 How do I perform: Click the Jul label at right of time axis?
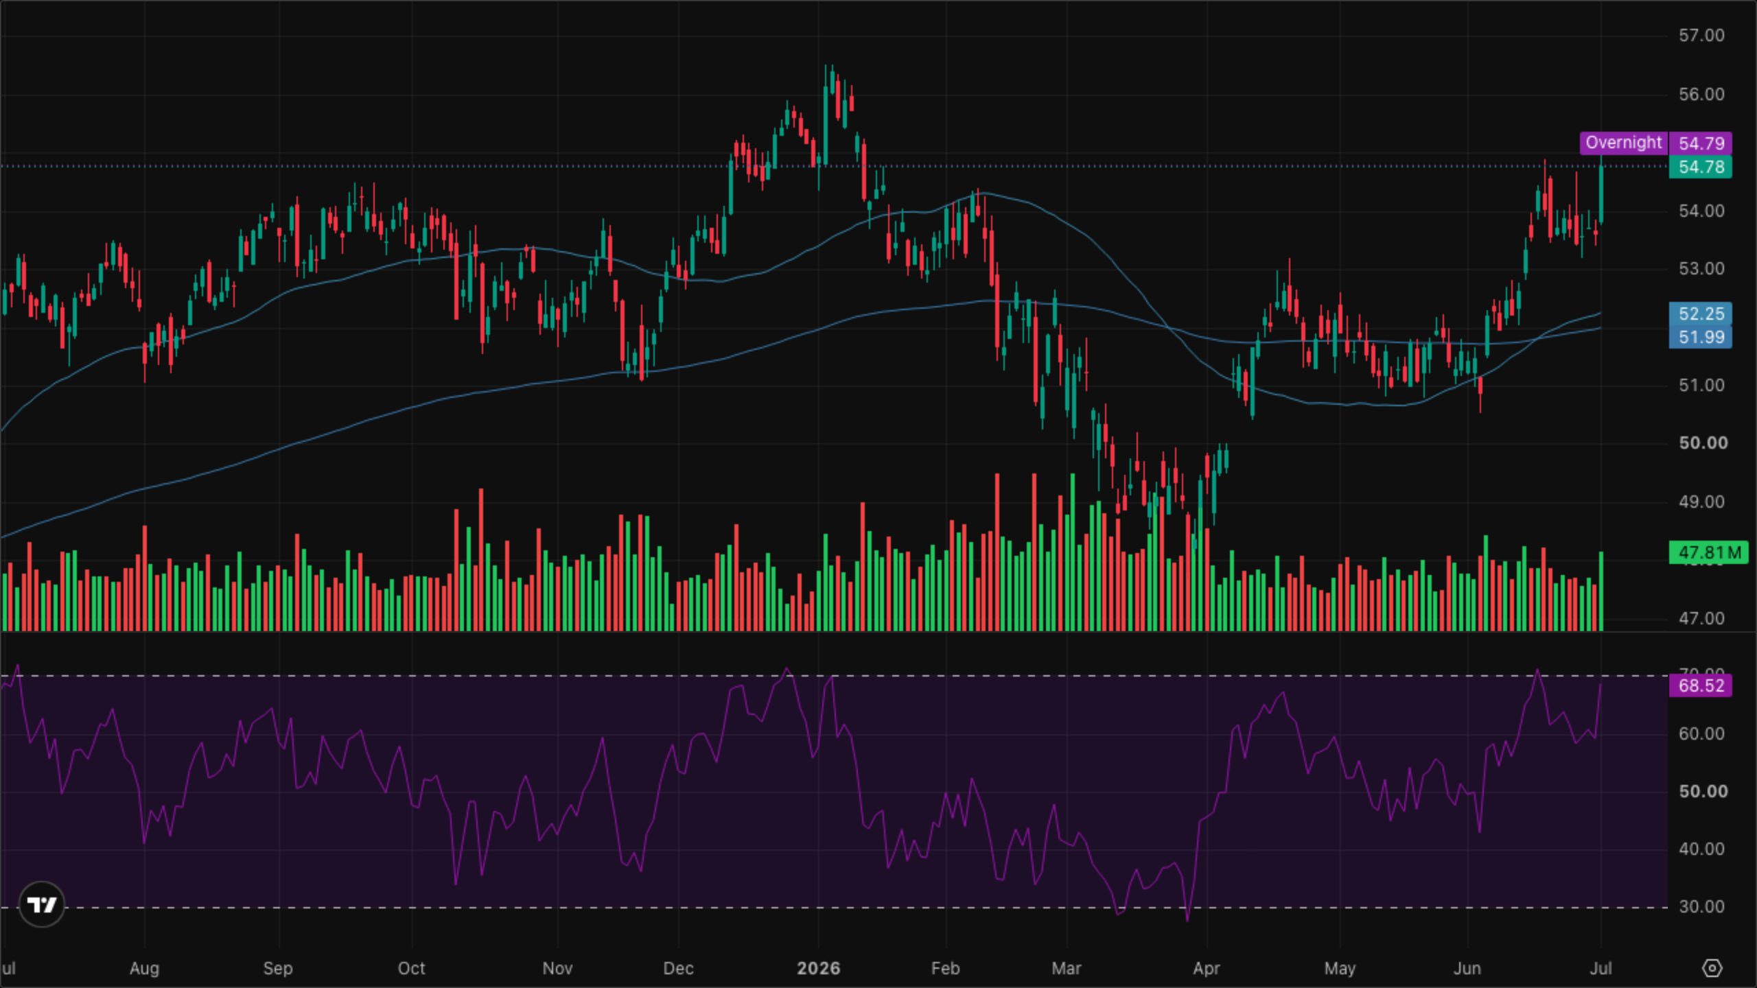coord(1601,968)
